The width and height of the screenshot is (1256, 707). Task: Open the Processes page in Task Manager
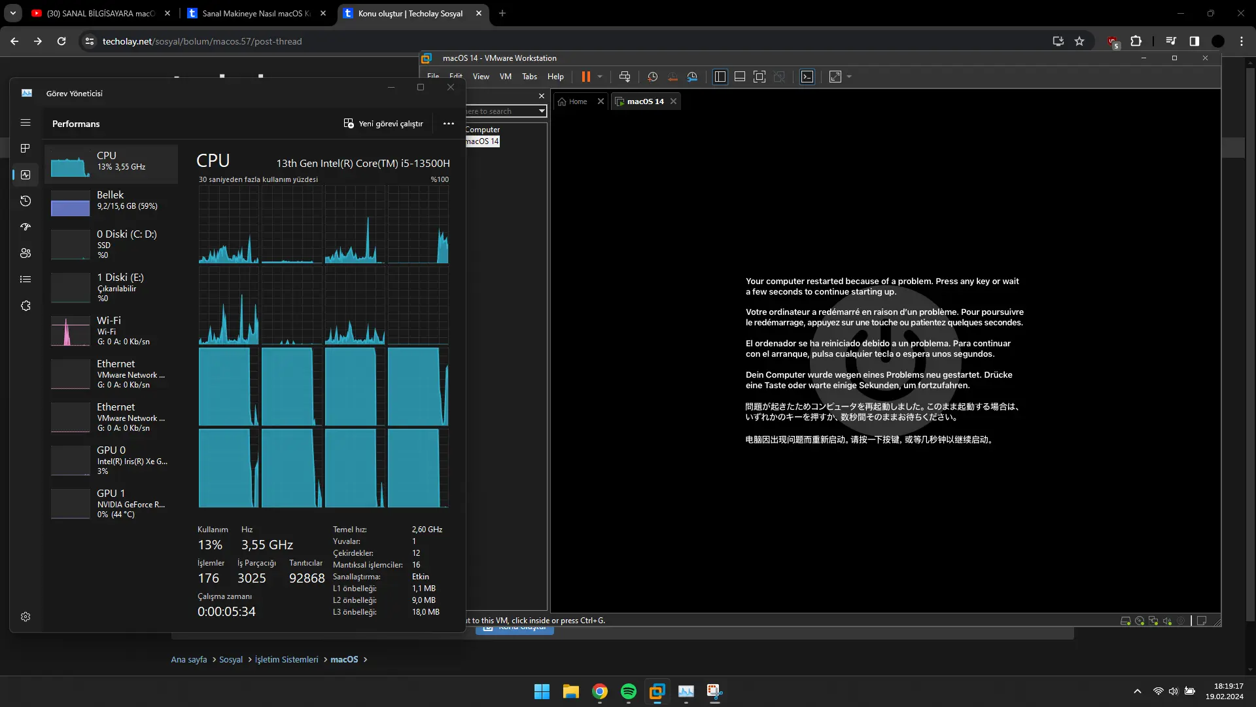(x=26, y=149)
